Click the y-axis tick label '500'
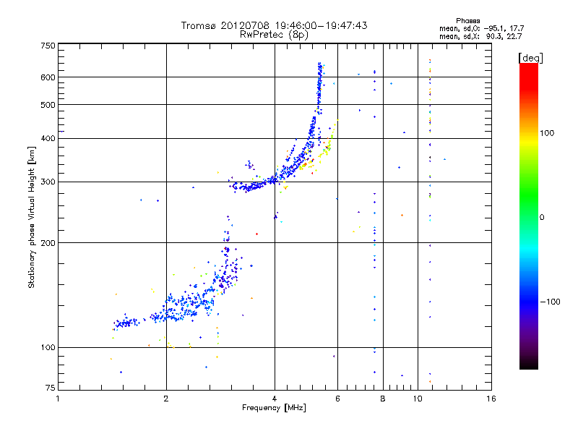Image resolution: width=578 pixels, height=434 pixels. point(48,105)
